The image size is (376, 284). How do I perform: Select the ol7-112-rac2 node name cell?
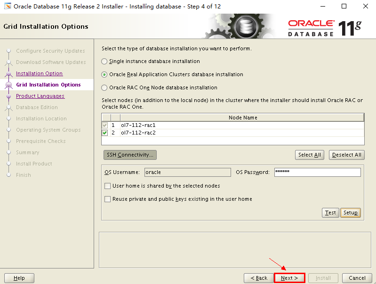pyautogui.click(x=242, y=133)
